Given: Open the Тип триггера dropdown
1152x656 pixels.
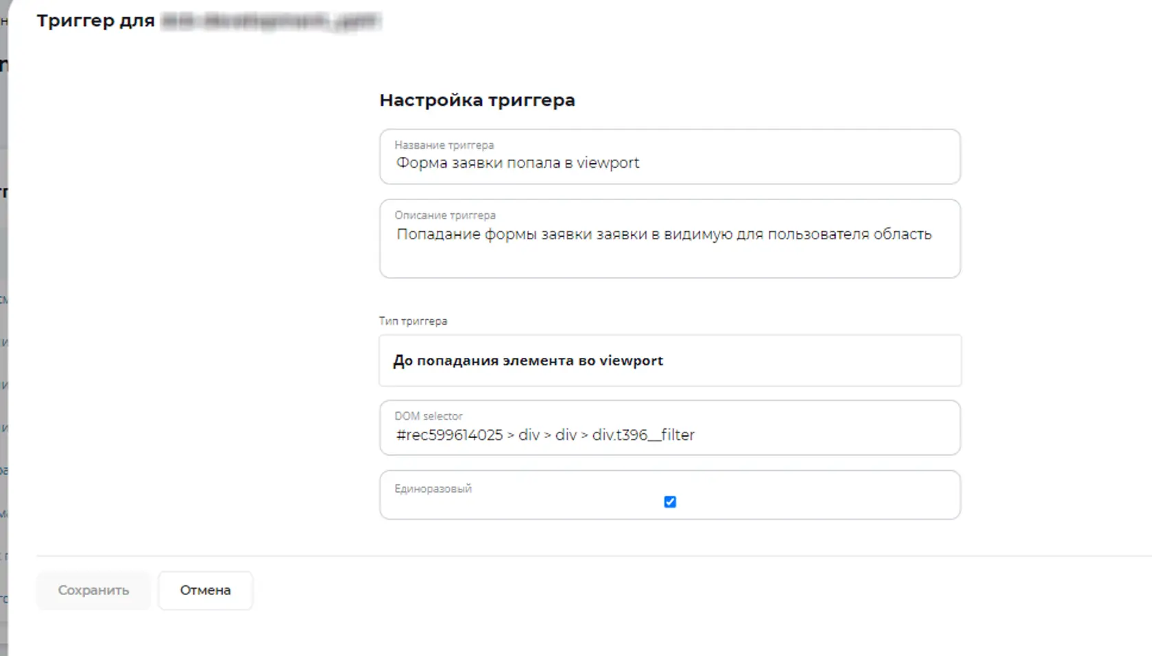Looking at the screenshot, I should (x=670, y=361).
